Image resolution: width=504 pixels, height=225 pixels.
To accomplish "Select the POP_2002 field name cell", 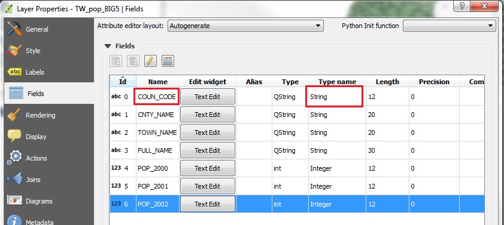I will pos(157,204).
